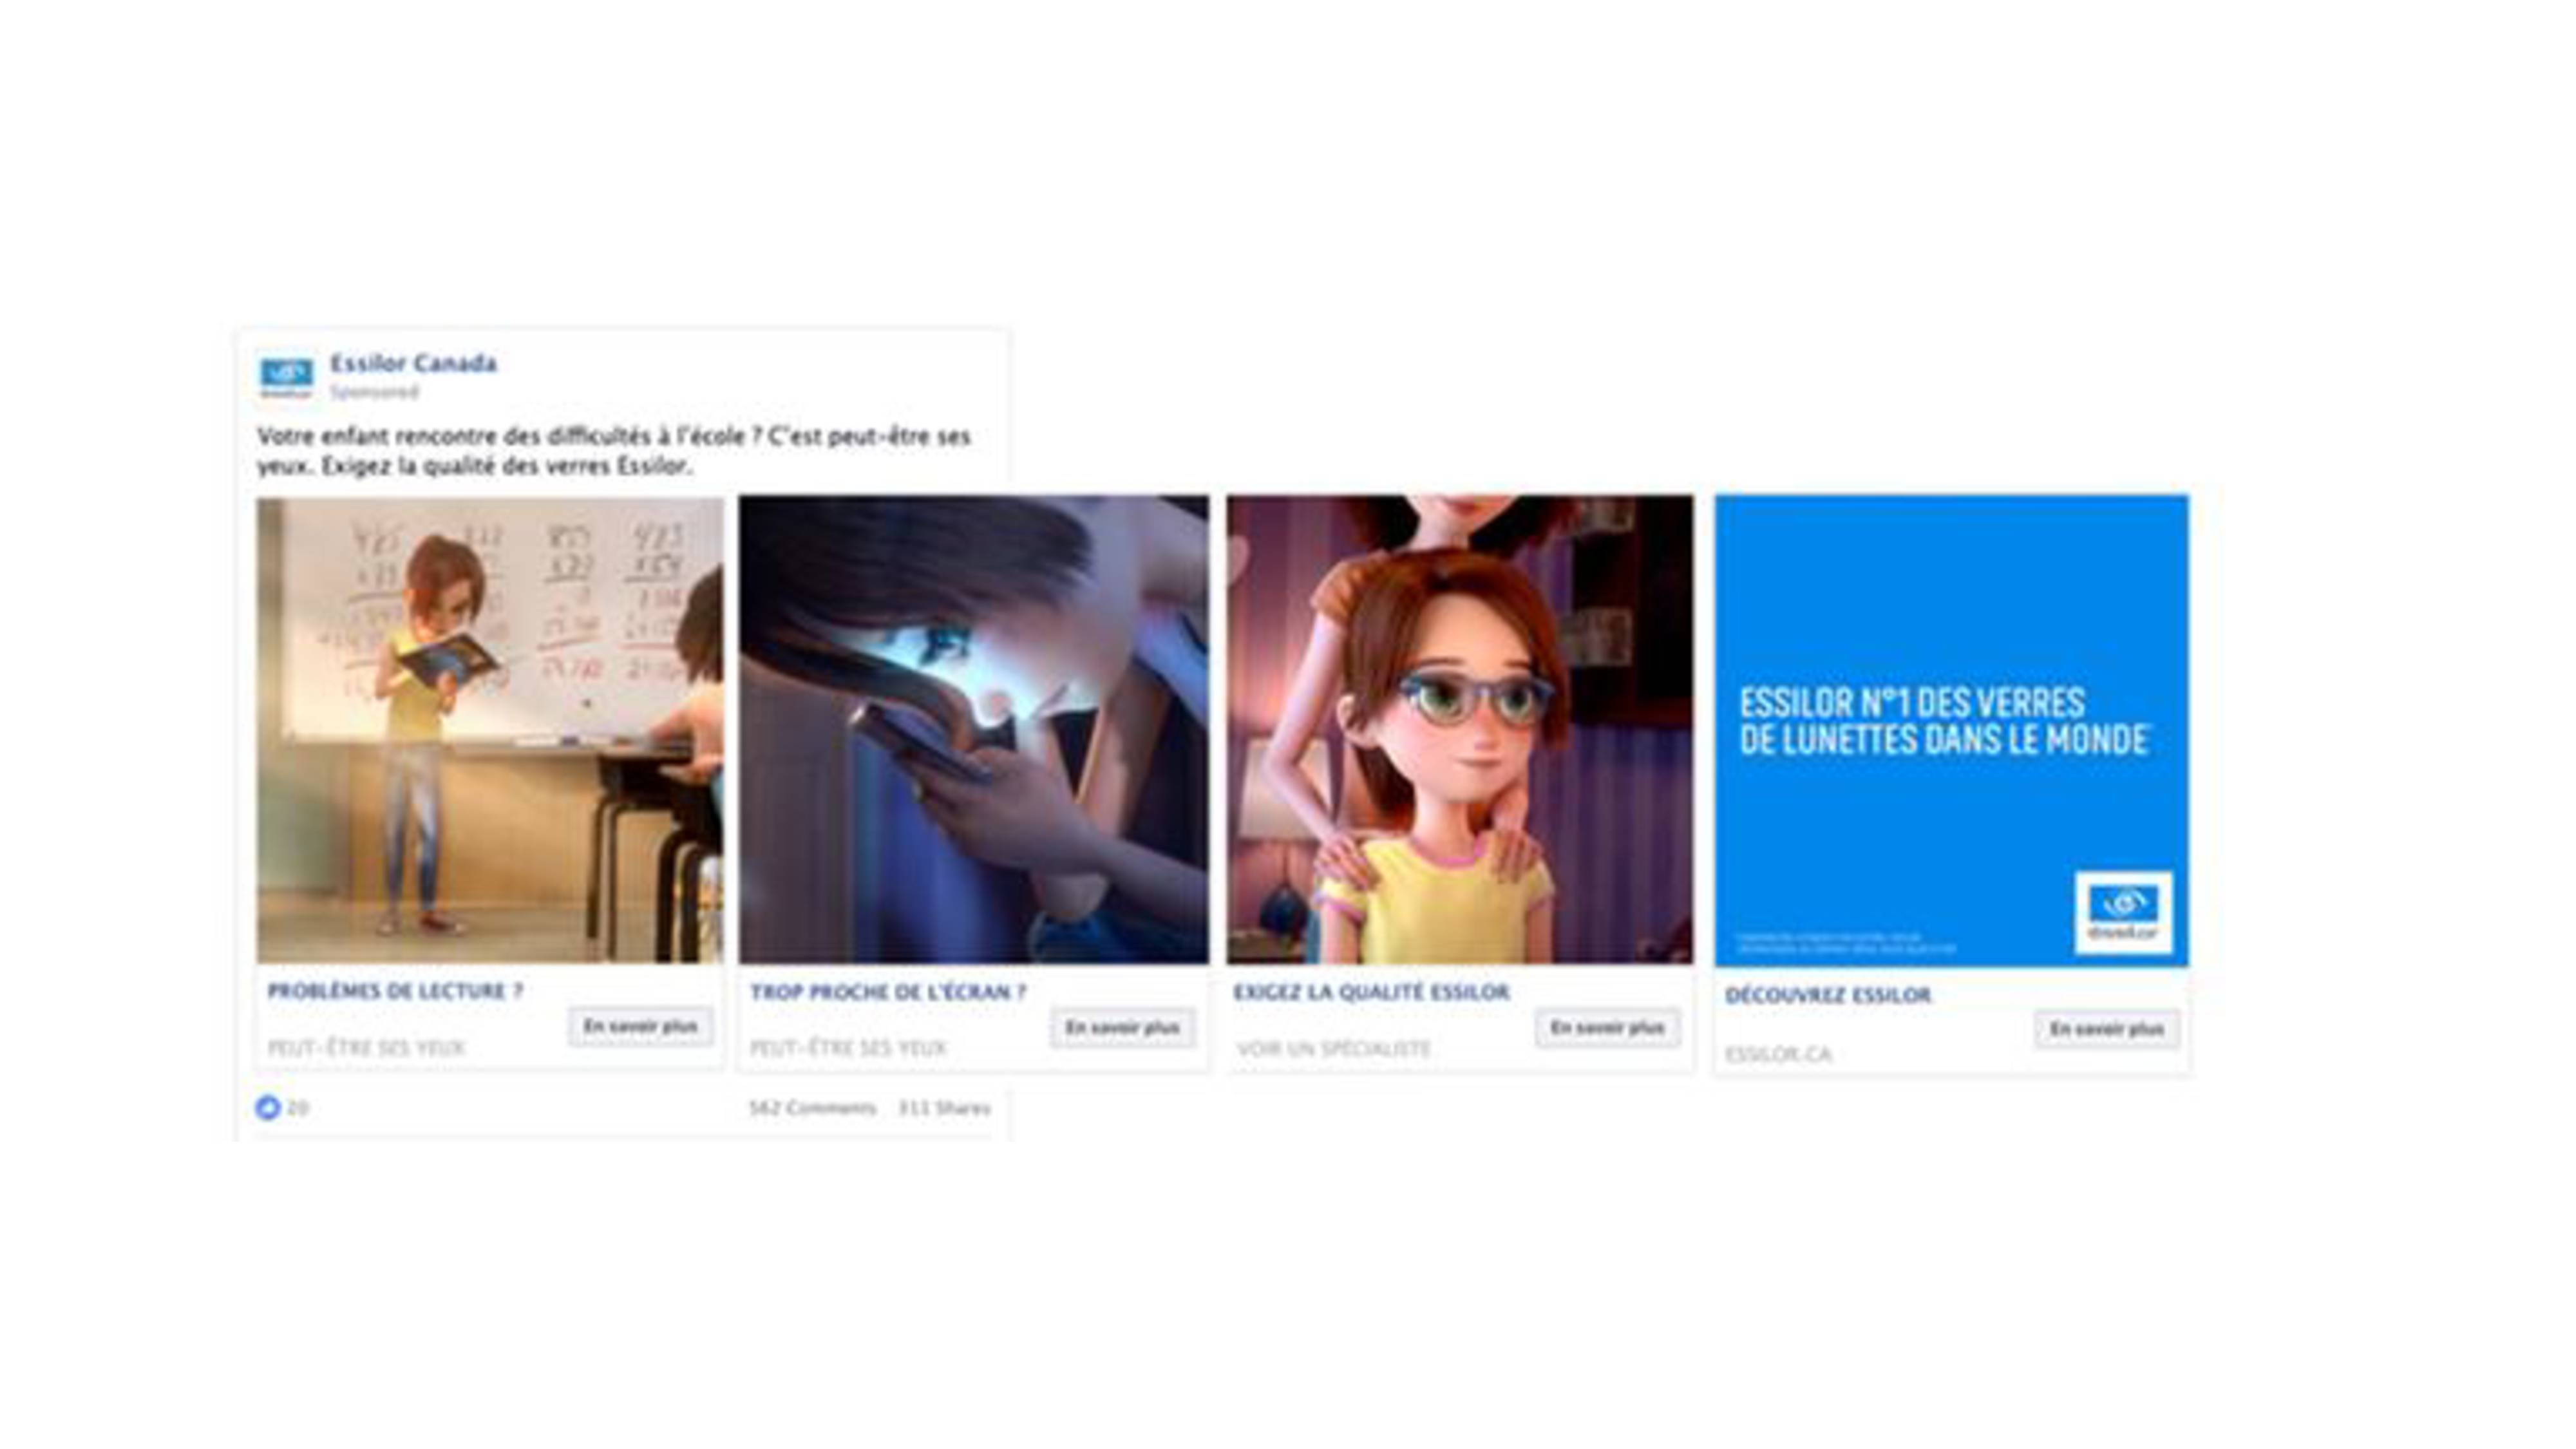Open the girl wearing glasses carousel image
Screen dimensions: 2576x1449
click(x=1460, y=730)
